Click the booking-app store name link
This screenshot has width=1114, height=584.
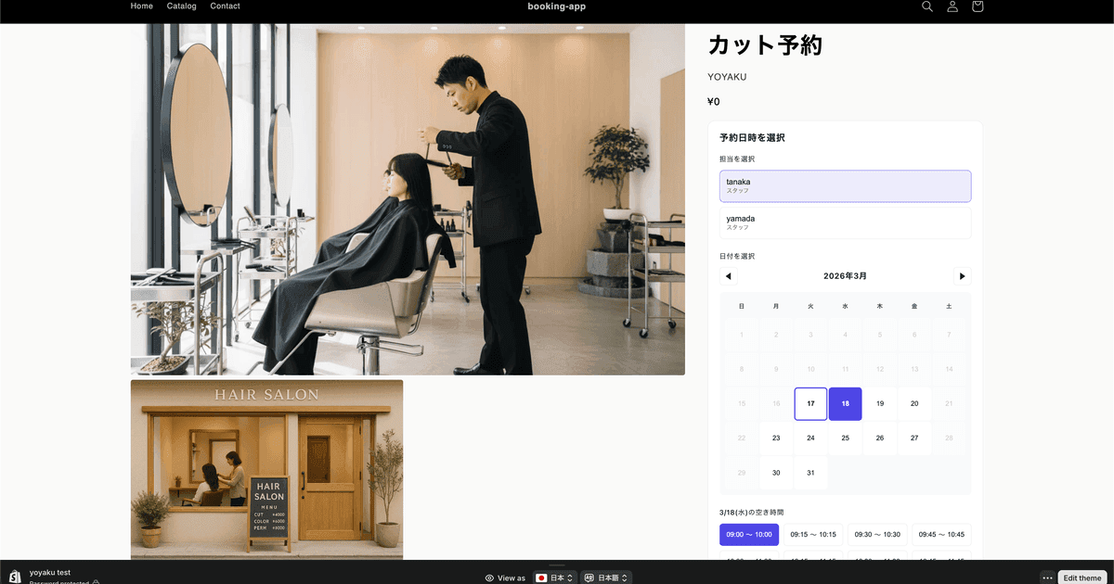(x=556, y=6)
